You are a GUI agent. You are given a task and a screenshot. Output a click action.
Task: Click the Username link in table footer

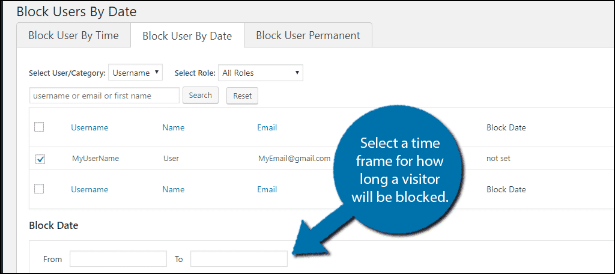(x=89, y=190)
